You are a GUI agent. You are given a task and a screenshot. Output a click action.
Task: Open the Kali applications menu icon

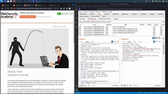[2, 1]
